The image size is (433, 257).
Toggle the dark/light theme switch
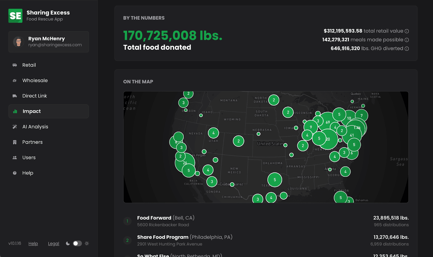tap(77, 243)
